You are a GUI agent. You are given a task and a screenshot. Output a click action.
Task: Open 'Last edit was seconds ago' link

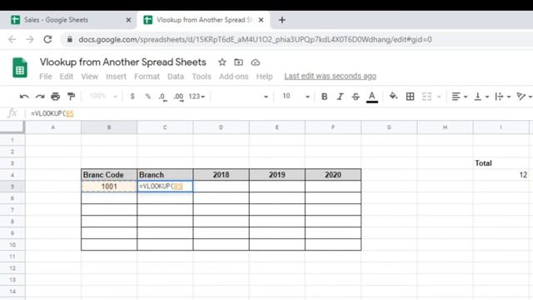(x=330, y=76)
